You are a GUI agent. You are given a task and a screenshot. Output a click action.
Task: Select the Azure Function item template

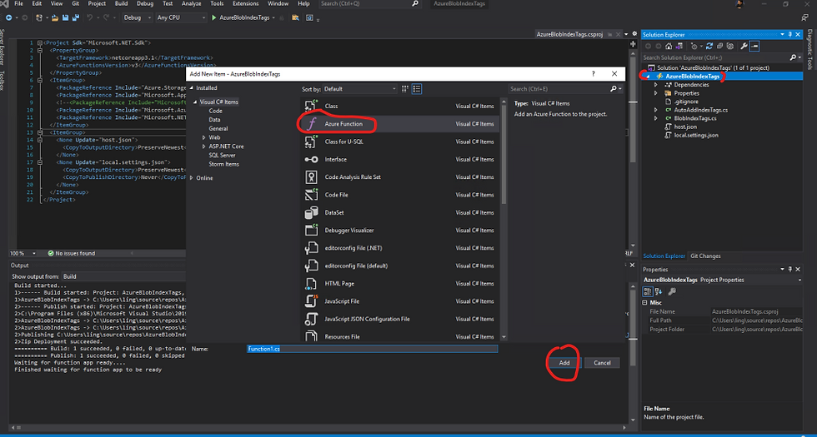(x=399, y=124)
